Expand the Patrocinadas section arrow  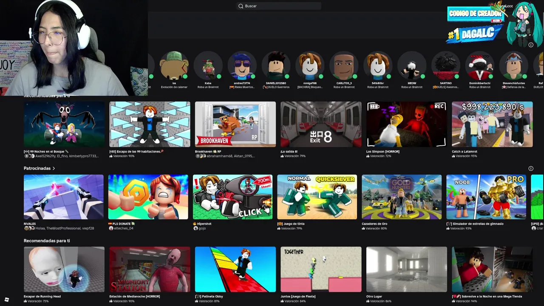click(x=54, y=168)
